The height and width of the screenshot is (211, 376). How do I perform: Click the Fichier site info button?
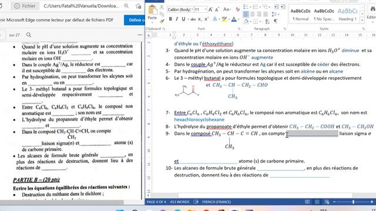[25, 6]
